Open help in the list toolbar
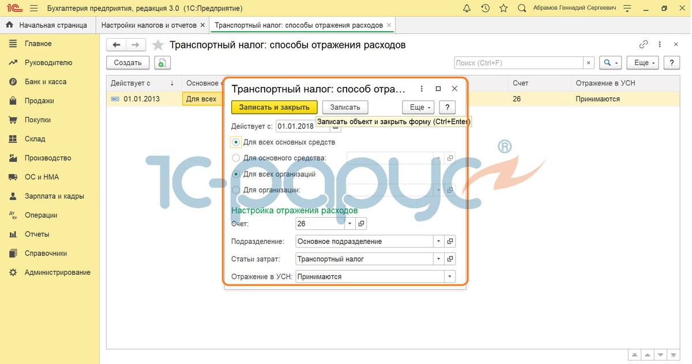This screenshot has height=364, width=692. click(671, 63)
